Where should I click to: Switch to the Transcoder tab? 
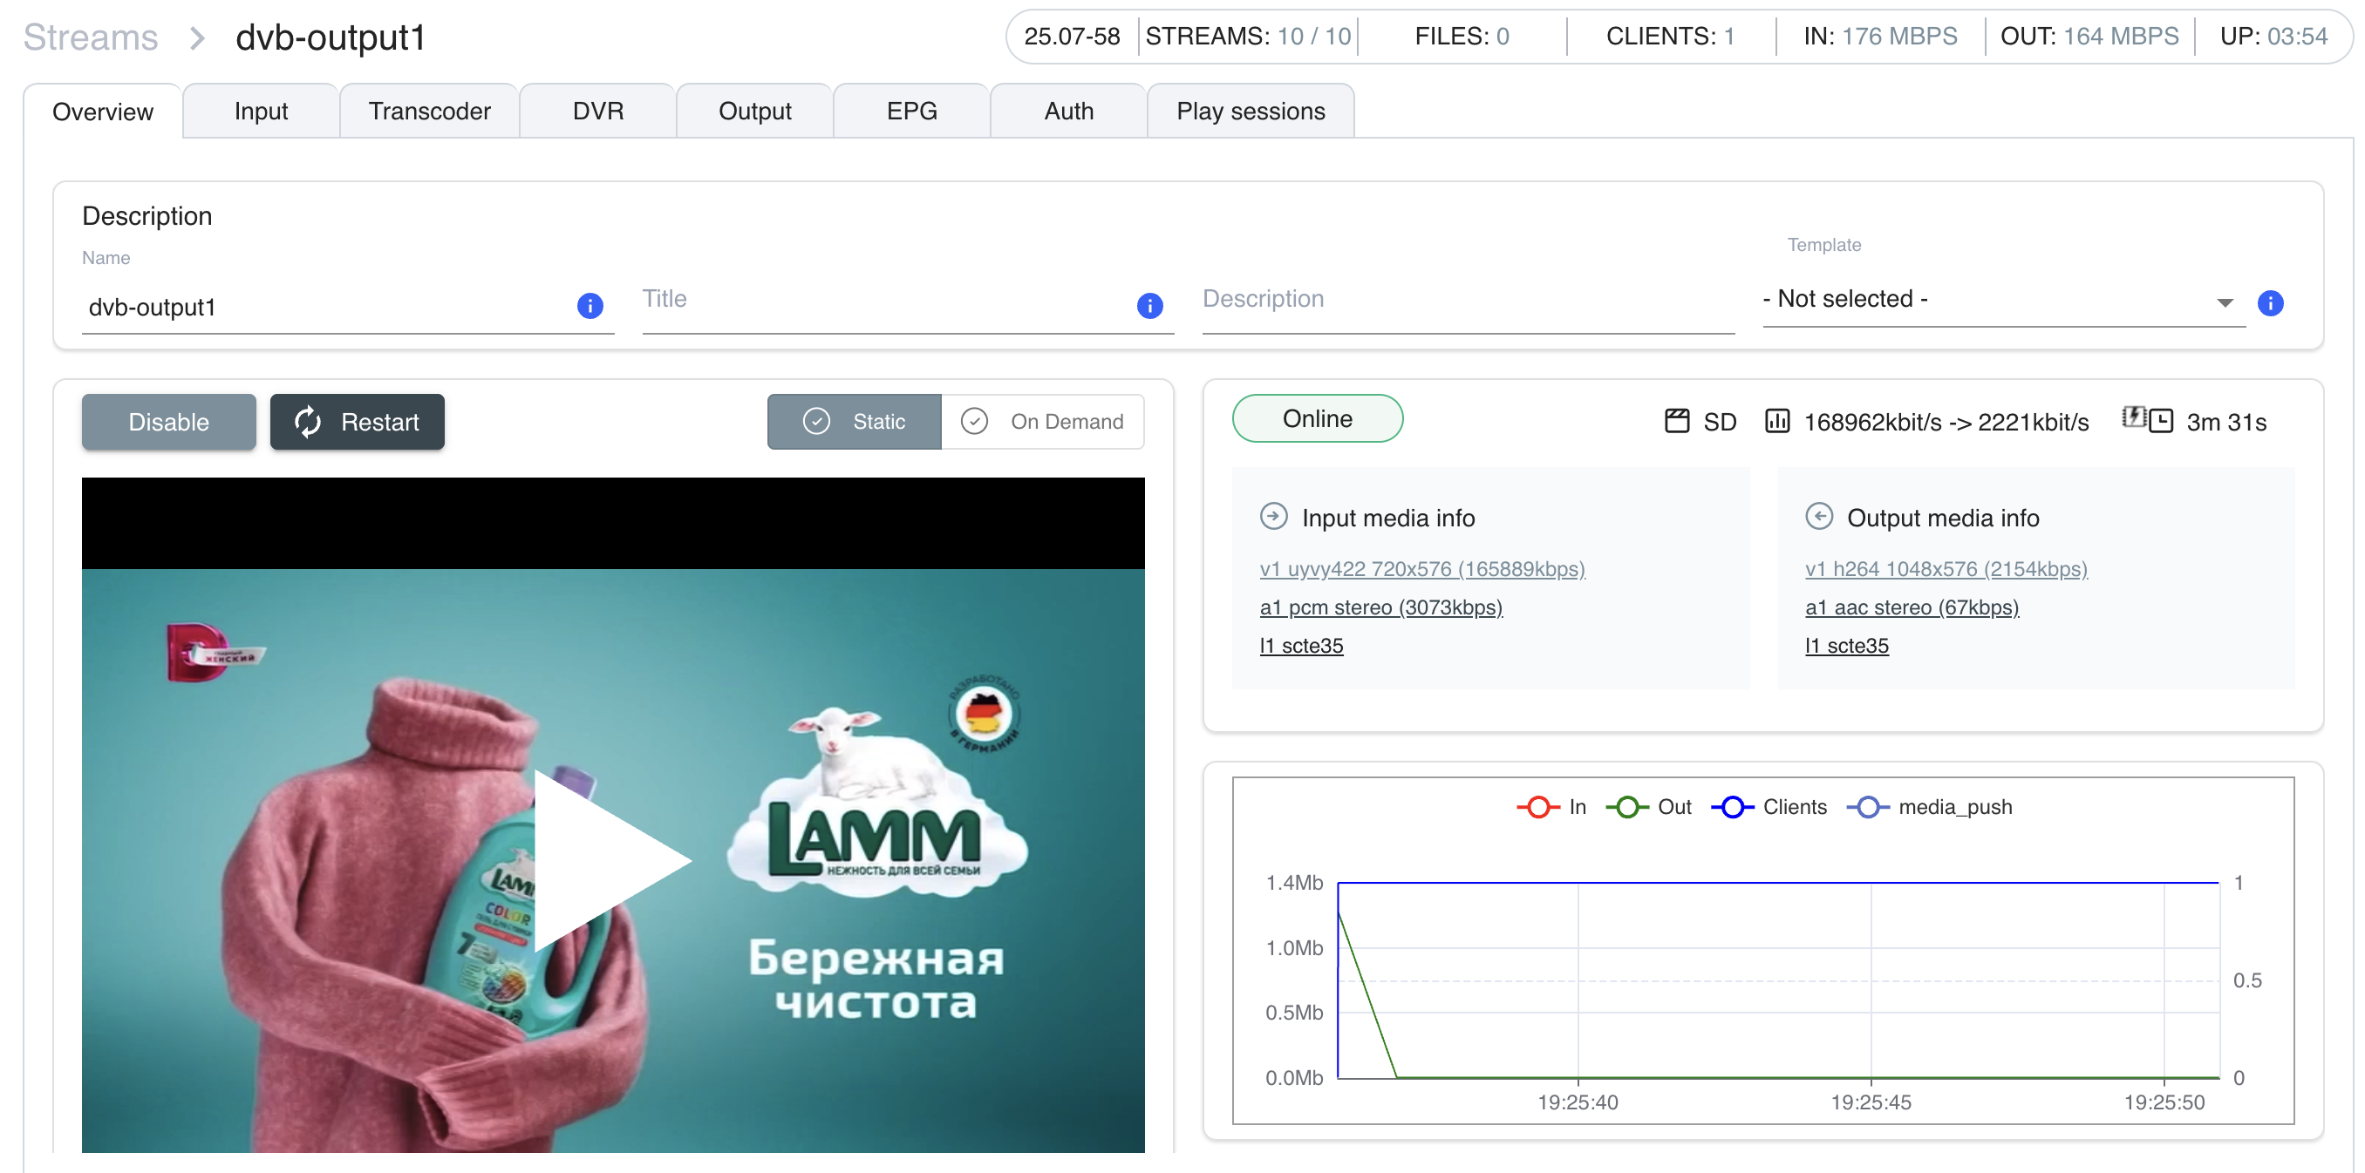point(430,111)
